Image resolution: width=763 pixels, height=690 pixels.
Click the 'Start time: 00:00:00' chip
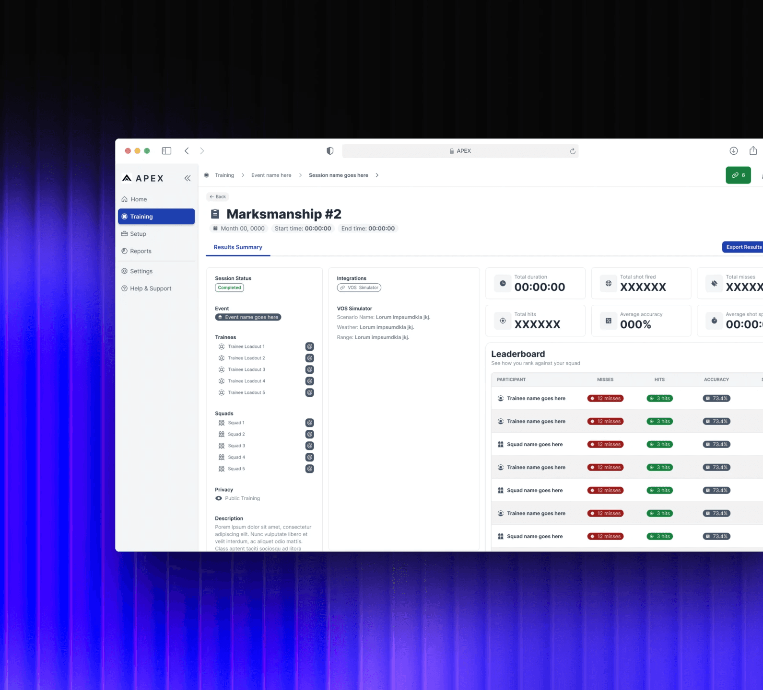[303, 229]
